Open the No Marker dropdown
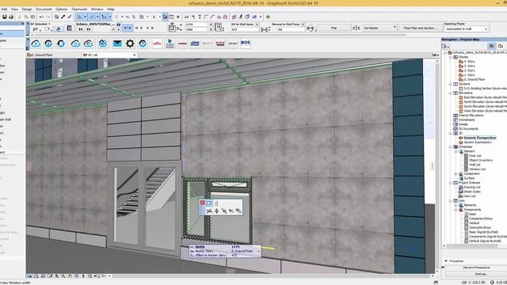 coord(379,28)
